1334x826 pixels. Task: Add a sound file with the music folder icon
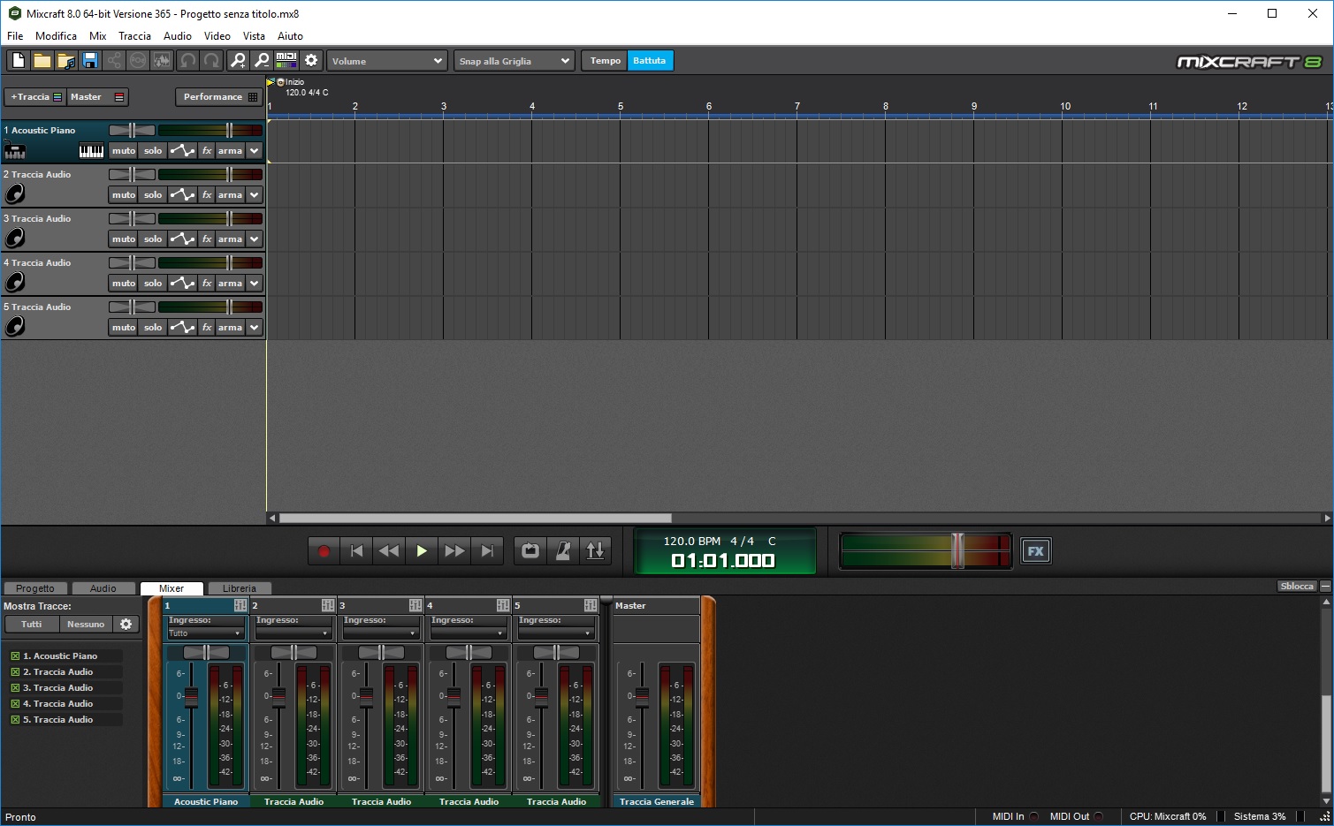tap(65, 60)
